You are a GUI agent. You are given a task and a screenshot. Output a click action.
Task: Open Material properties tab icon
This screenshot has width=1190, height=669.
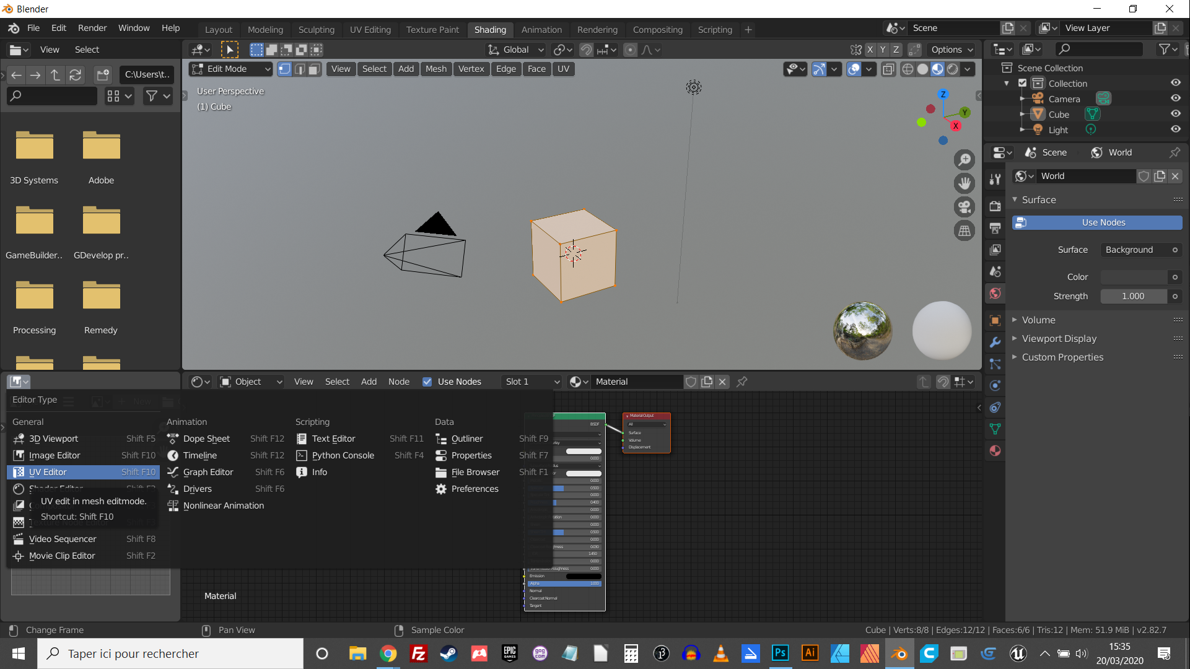[x=995, y=451]
